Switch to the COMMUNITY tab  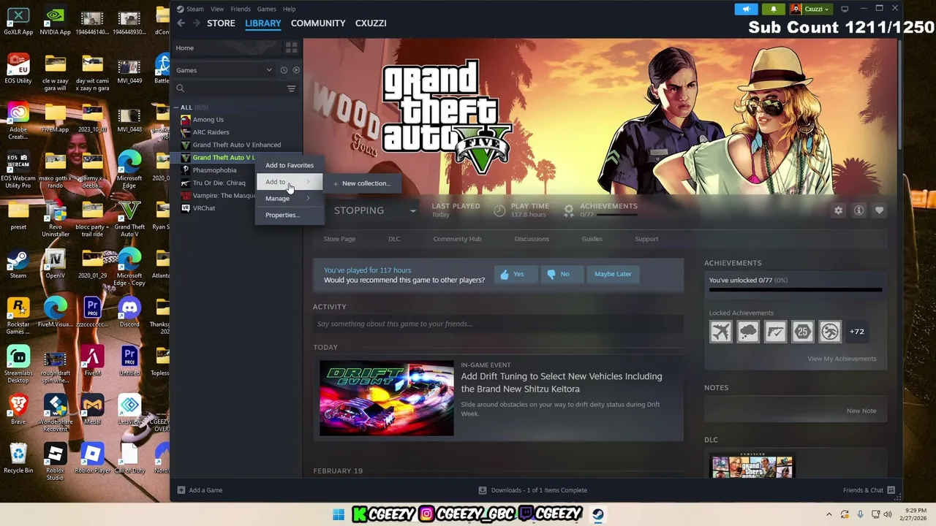tap(318, 23)
